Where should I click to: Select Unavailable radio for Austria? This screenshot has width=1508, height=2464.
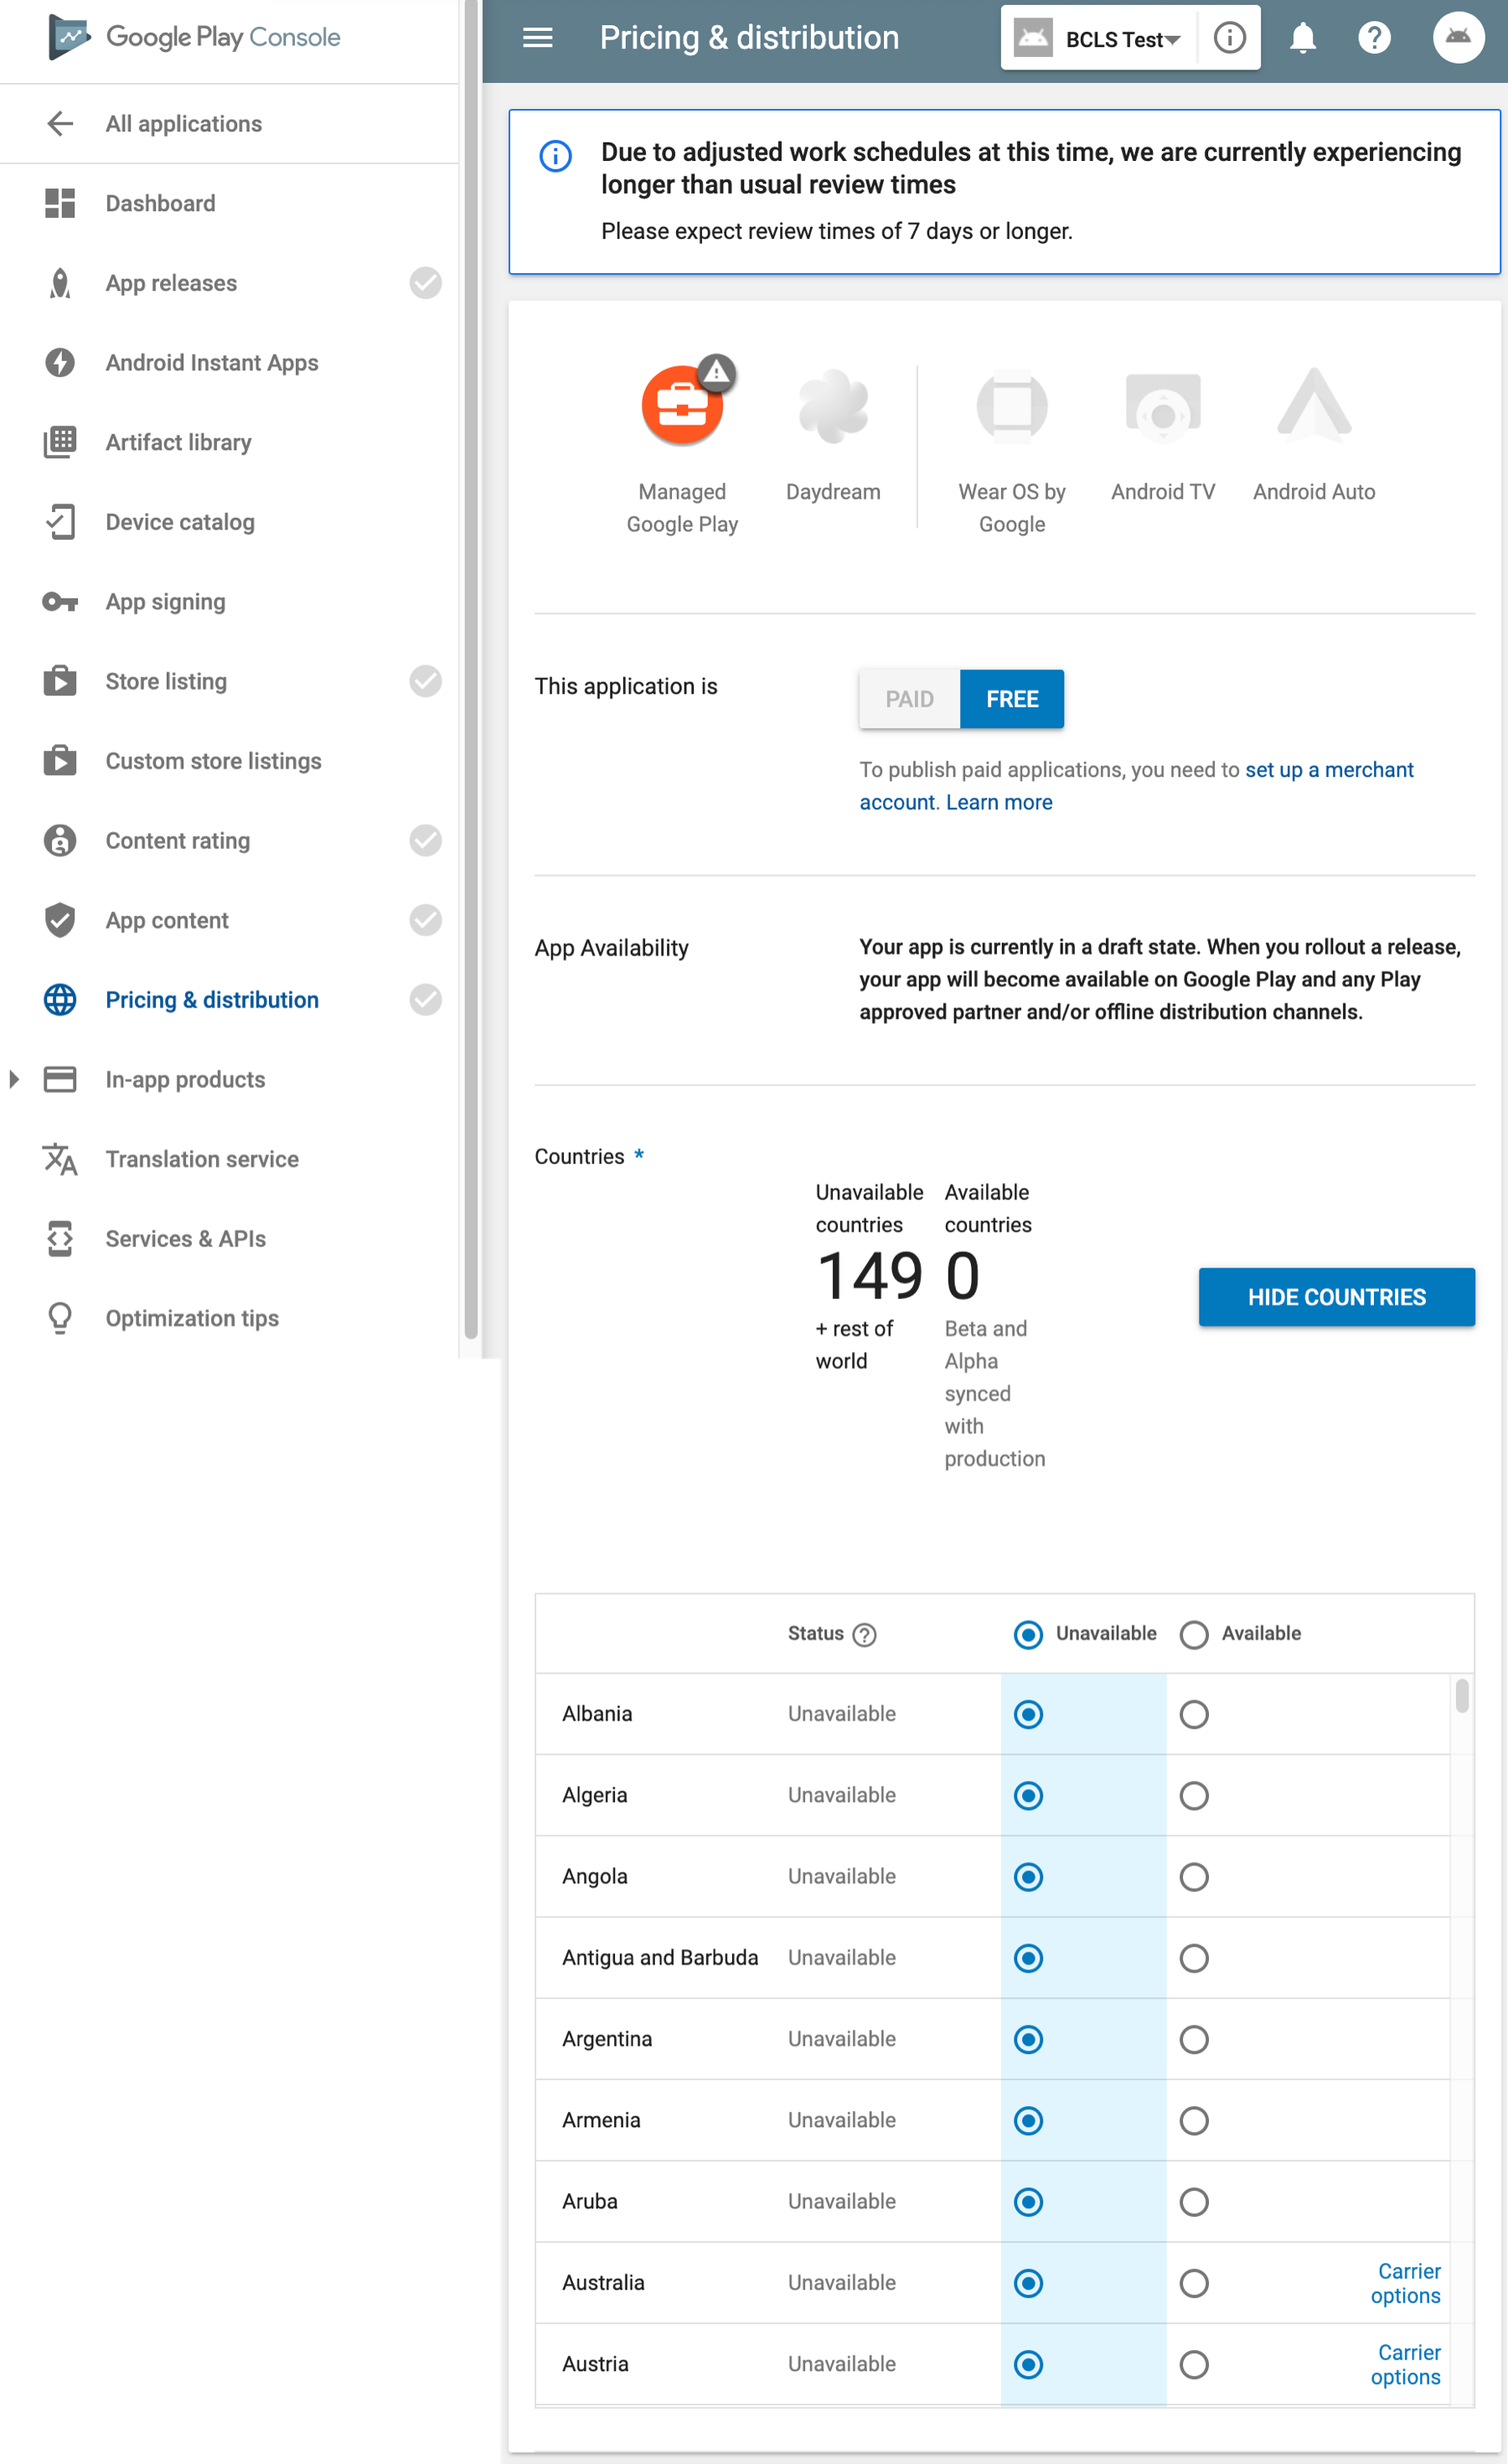pos(1028,2364)
